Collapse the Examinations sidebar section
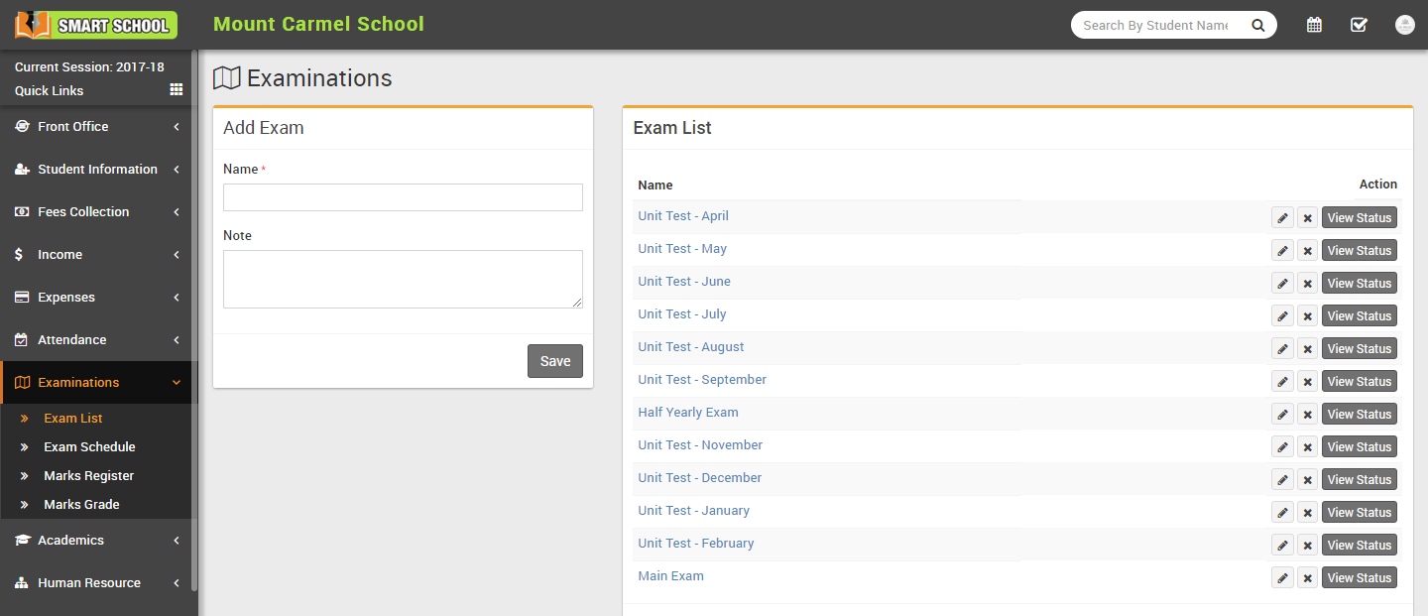1428x616 pixels. coord(97,383)
